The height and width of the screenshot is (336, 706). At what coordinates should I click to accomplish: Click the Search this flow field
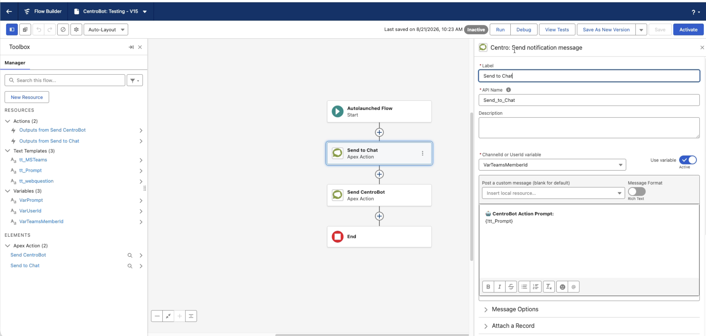pyautogui.click(x=65, y=80)
